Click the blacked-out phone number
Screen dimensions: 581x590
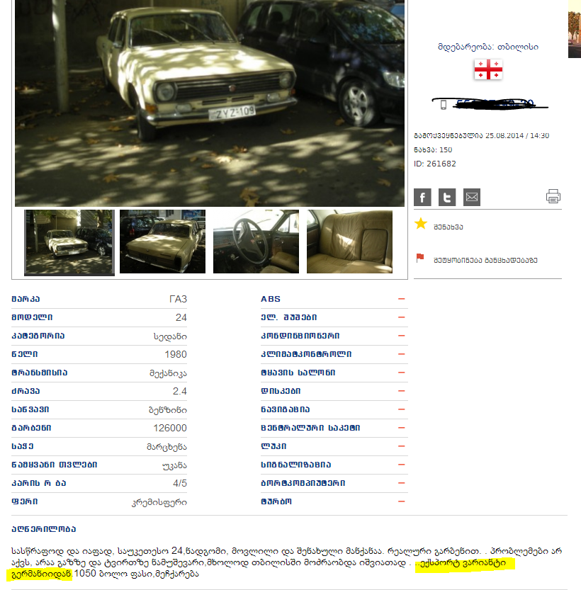pos(495,104)
